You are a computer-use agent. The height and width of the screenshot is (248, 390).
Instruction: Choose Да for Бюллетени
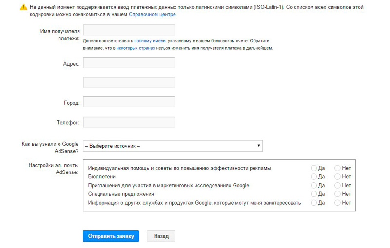pyautogui.click(x=314, y=177)
